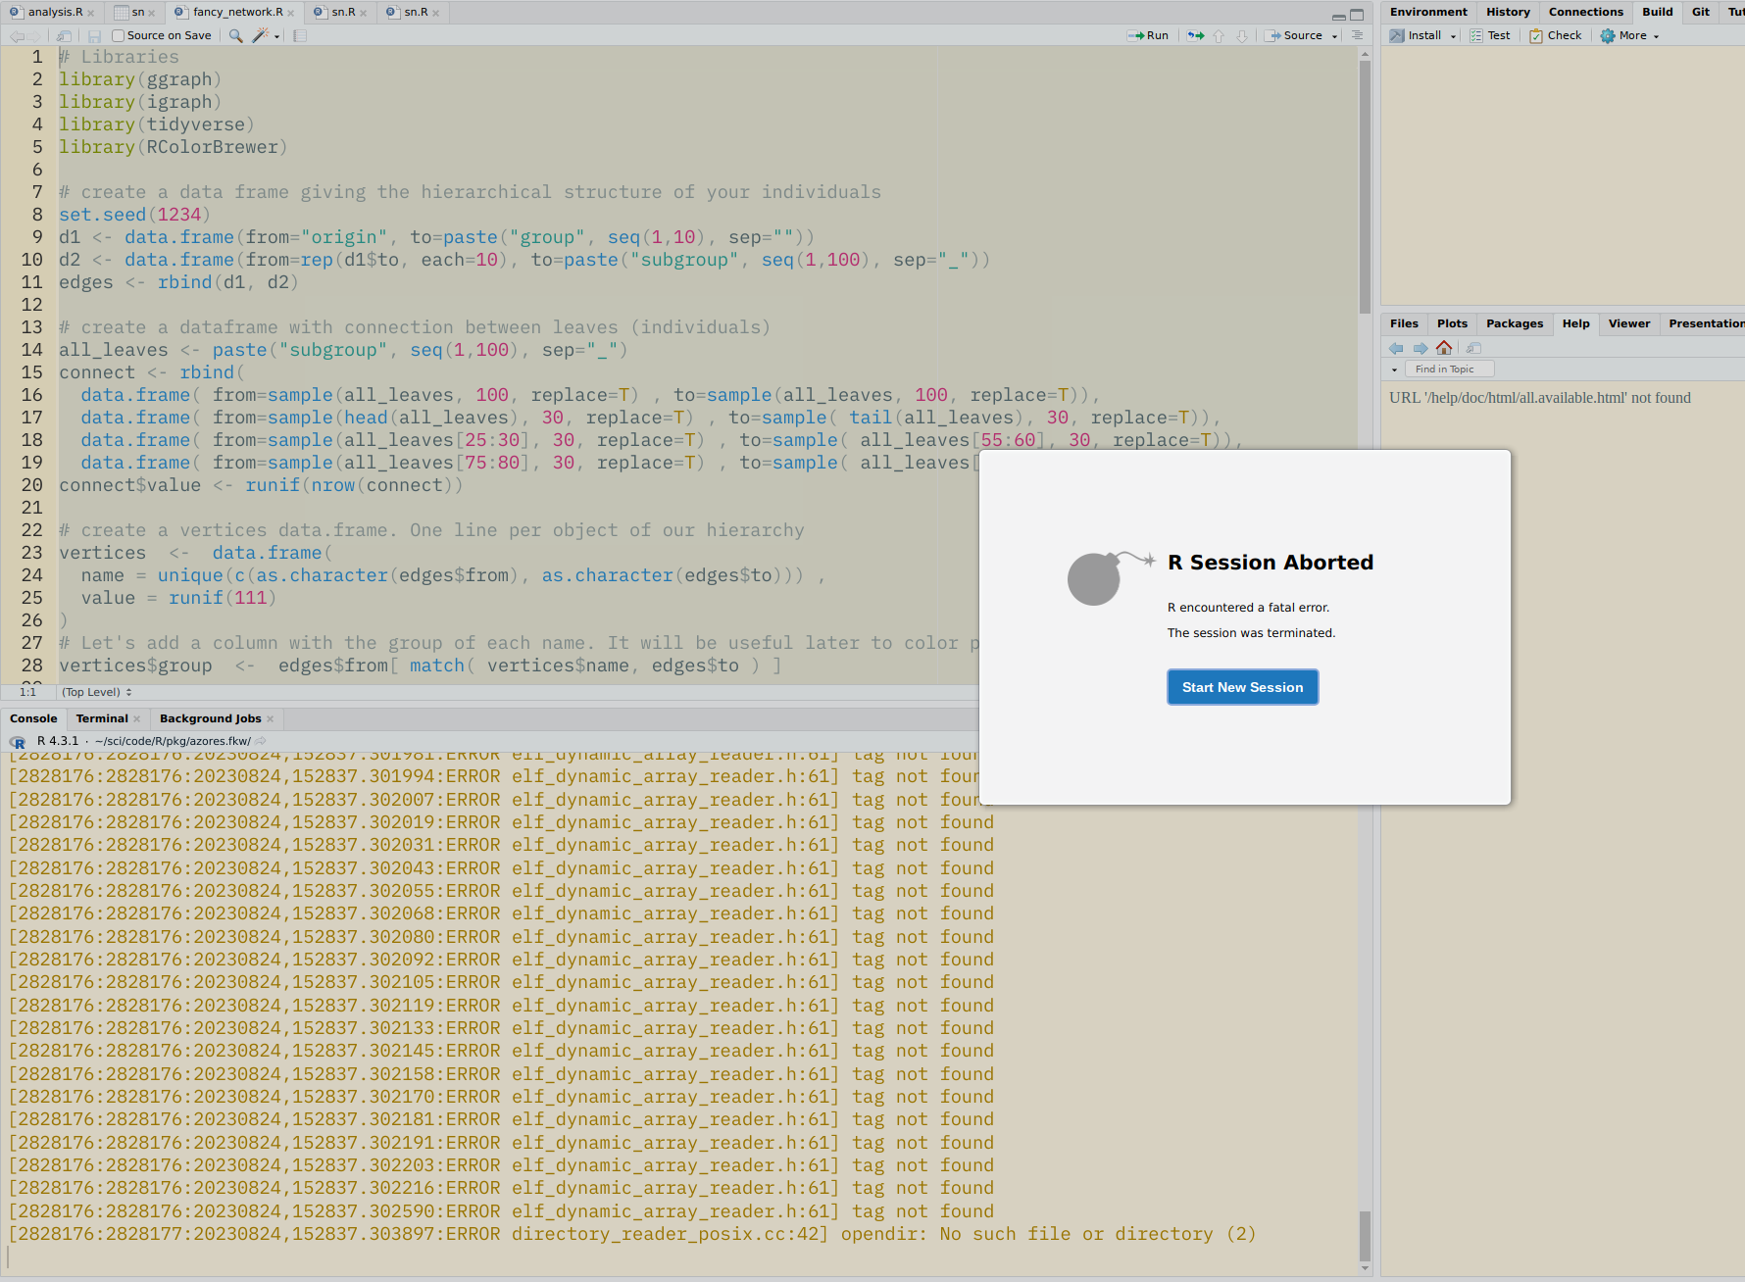Switch to the Terminal tab
Image resolution: width=1745 pixels, height=1282 pixels.
click(102, 718)
